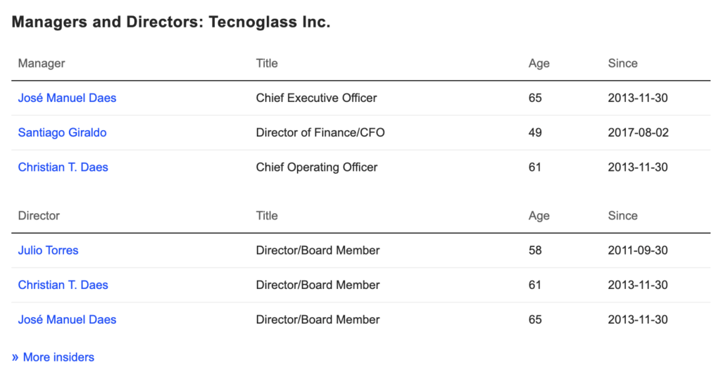Screen dimensions: 721x379
Task: Open Christian T. Daes in Manager table
Action: tap(63, 167)
